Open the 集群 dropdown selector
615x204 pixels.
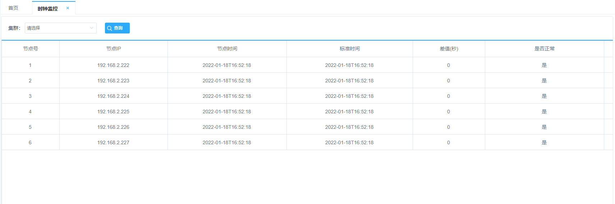point(60,28)
